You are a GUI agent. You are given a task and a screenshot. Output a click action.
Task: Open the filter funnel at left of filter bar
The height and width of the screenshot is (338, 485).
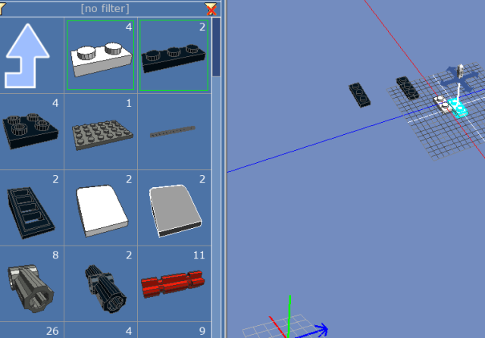[x=2, y=9]
